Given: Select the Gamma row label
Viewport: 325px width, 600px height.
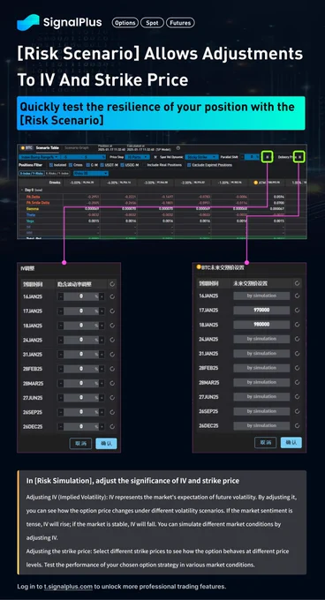Looking at the screenshot, I should click(x=33, y=208).
